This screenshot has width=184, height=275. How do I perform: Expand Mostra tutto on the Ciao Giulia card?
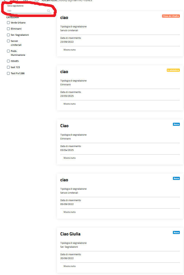[69, 266]
